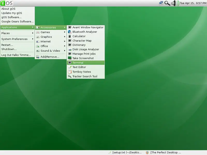Launch Terminal from Accessories
Screen dimensions: 207x155
86,63
